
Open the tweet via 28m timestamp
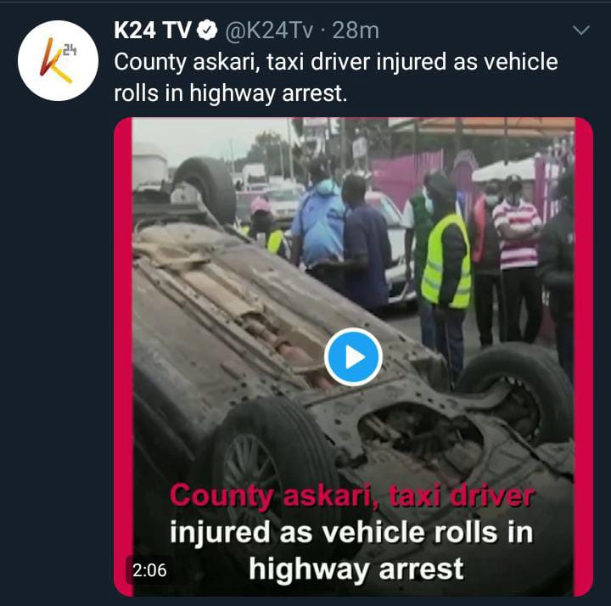tap(356, 31)
